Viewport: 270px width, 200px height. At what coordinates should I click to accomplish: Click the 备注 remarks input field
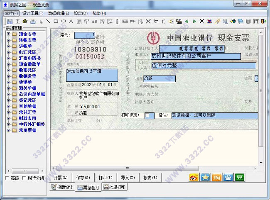(x=215, y=116)
